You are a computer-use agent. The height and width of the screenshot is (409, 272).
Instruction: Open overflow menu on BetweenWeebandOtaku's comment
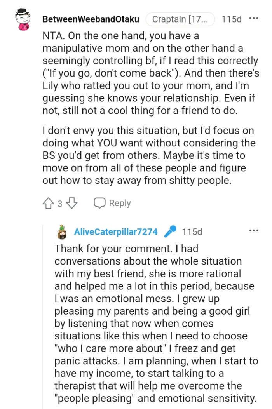point(254,18)
